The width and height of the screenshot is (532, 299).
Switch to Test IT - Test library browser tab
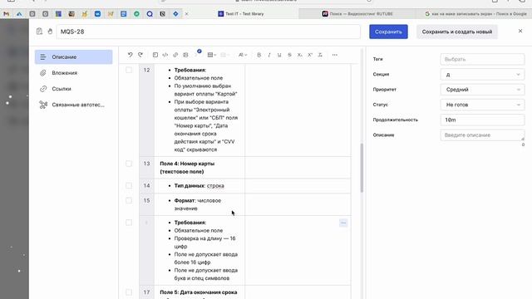pyautogui.click(x=241, y=14)
